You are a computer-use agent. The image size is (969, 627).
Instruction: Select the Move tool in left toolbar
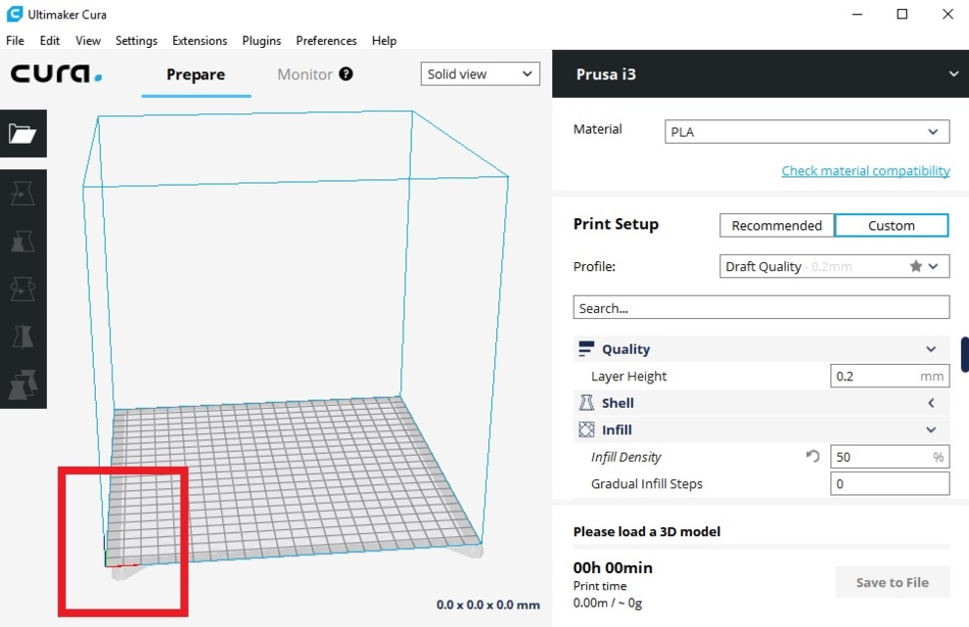click(23, 194)
